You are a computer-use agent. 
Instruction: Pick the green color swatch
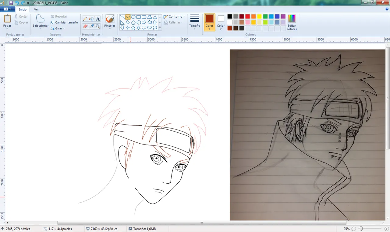pyautogui.click(x=265, y=16)
